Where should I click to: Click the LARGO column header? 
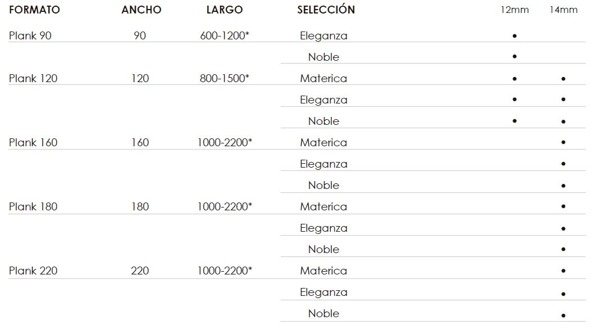(x=224, y=10)
